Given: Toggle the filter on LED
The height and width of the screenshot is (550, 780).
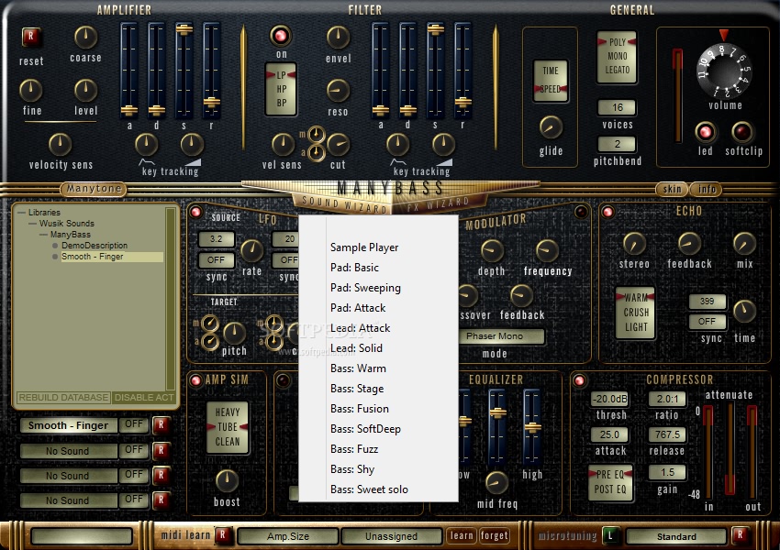Looking at the screenshot, I should [281, 35].
